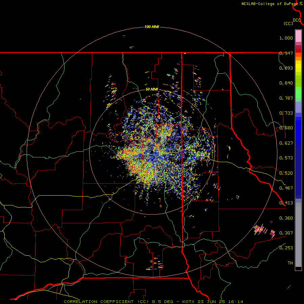Select the 0.253 scale label
304x304 pixels.
pos(286,248)
